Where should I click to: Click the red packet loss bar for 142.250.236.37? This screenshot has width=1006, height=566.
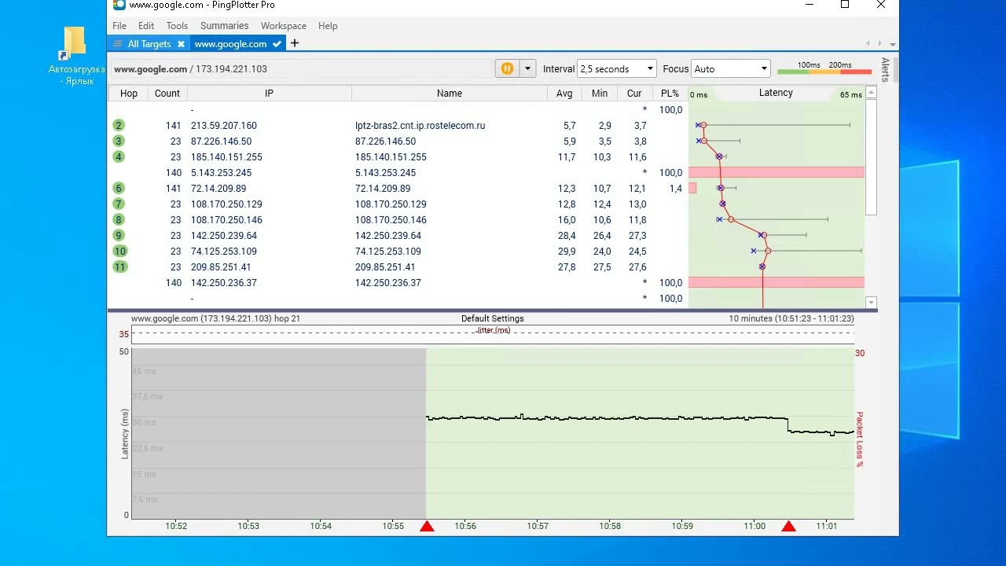click(777, 282)
